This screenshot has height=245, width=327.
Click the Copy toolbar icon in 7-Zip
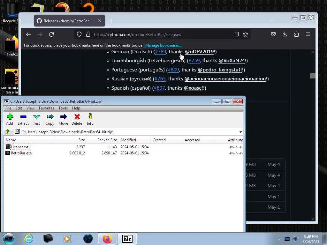tap(50, 119)
